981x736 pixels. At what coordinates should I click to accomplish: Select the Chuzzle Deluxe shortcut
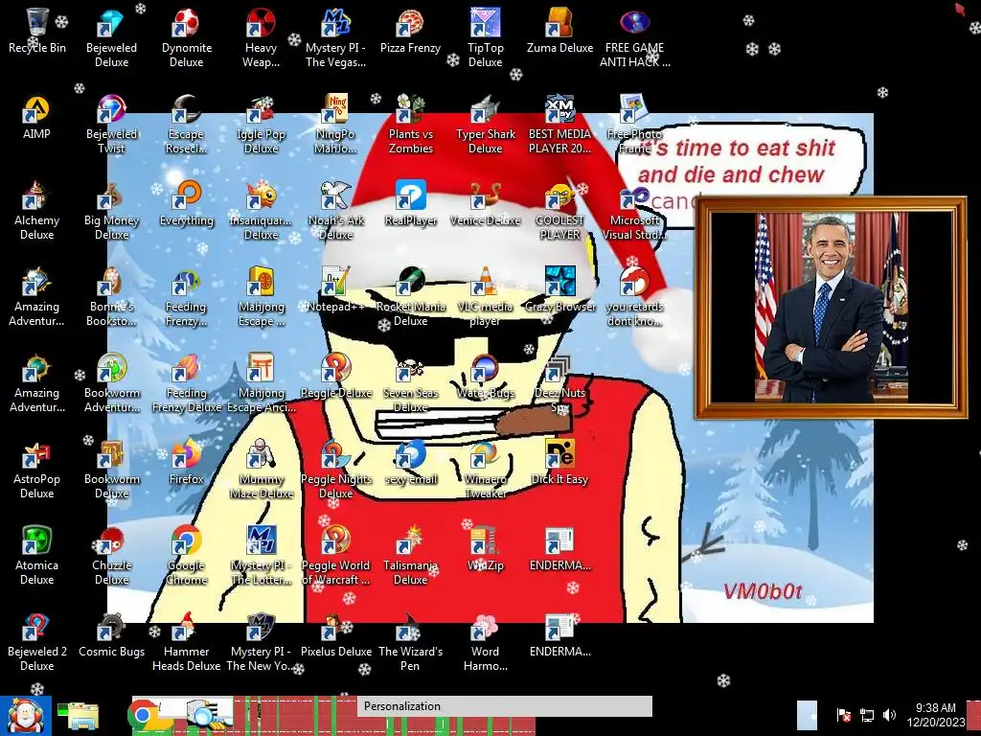tap(111, 557)
